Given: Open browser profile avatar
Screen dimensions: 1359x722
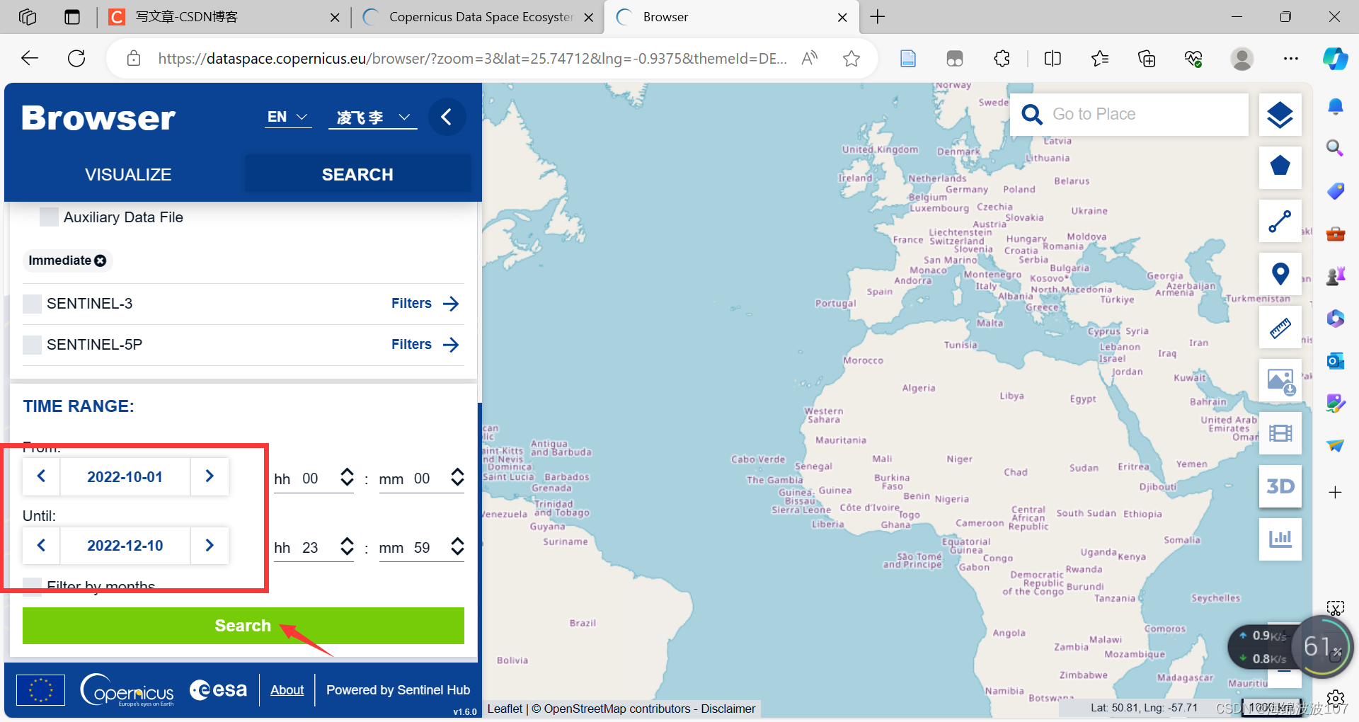Looking at the screenshot, I should pyautogui.click(x=1242, y=59).
